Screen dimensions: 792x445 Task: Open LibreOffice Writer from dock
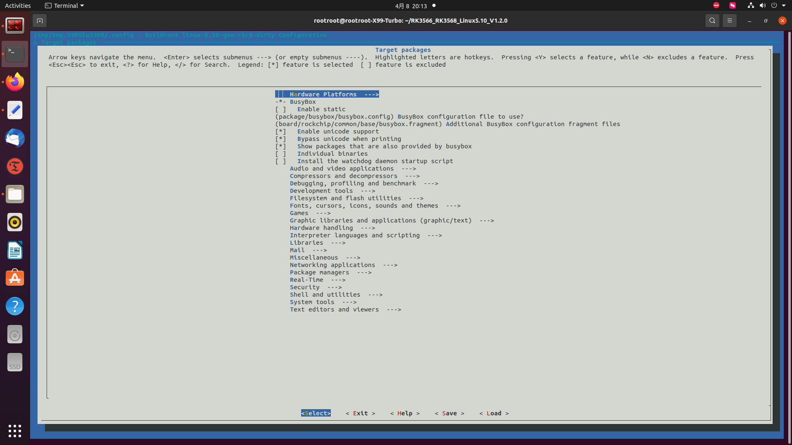pos(15,250)
